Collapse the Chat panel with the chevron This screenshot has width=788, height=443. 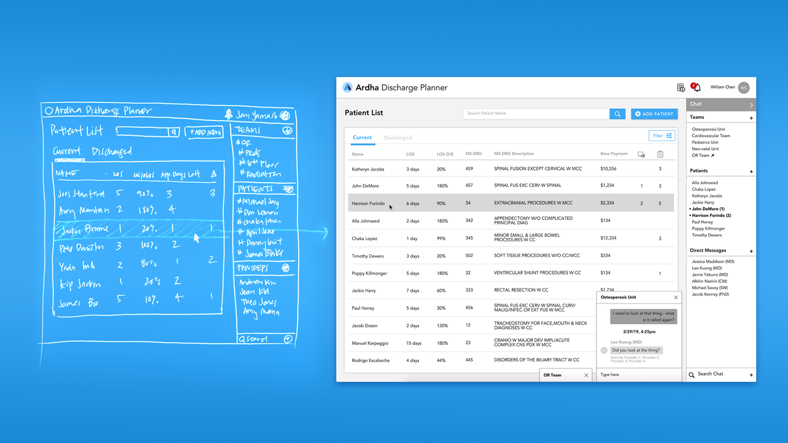[751, 104]
